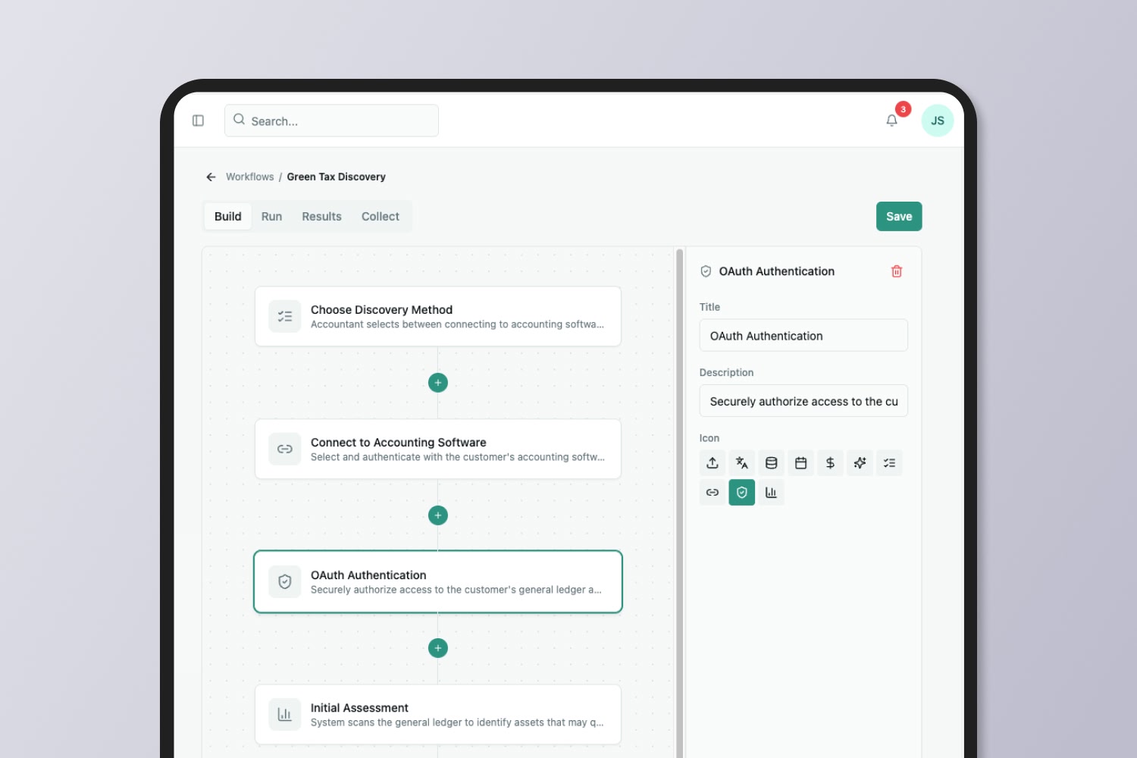Add a step between Choose Discovery Method and Connect

pyautogui.click(x=437, y=383)
